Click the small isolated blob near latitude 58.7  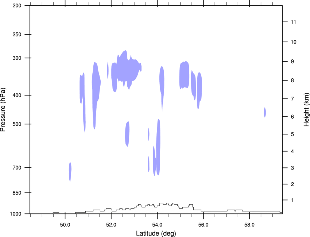[265, 112]
